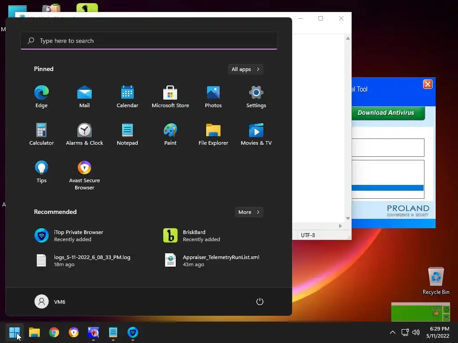Click the Notepad vertical scrollbar down arrow
The height and width of the screenshot is (343, 458).
tap(348, 218)
